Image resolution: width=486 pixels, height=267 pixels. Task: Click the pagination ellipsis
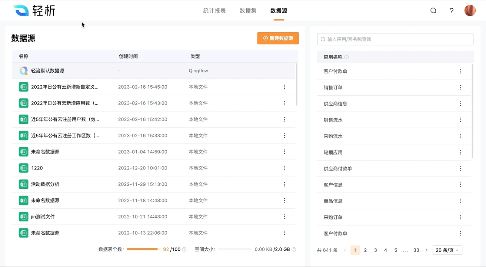pos(406,251)
